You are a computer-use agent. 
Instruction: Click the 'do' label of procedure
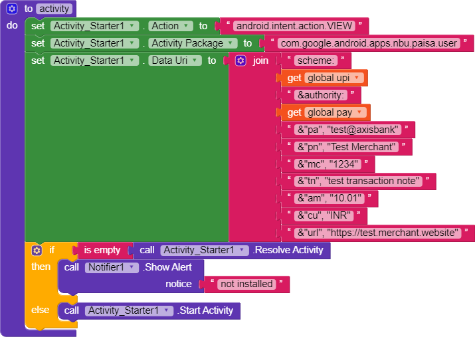point(12,25)
